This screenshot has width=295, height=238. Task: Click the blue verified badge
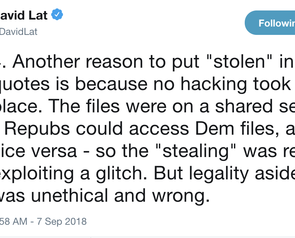pyautogui.click(x=58, y=15)
